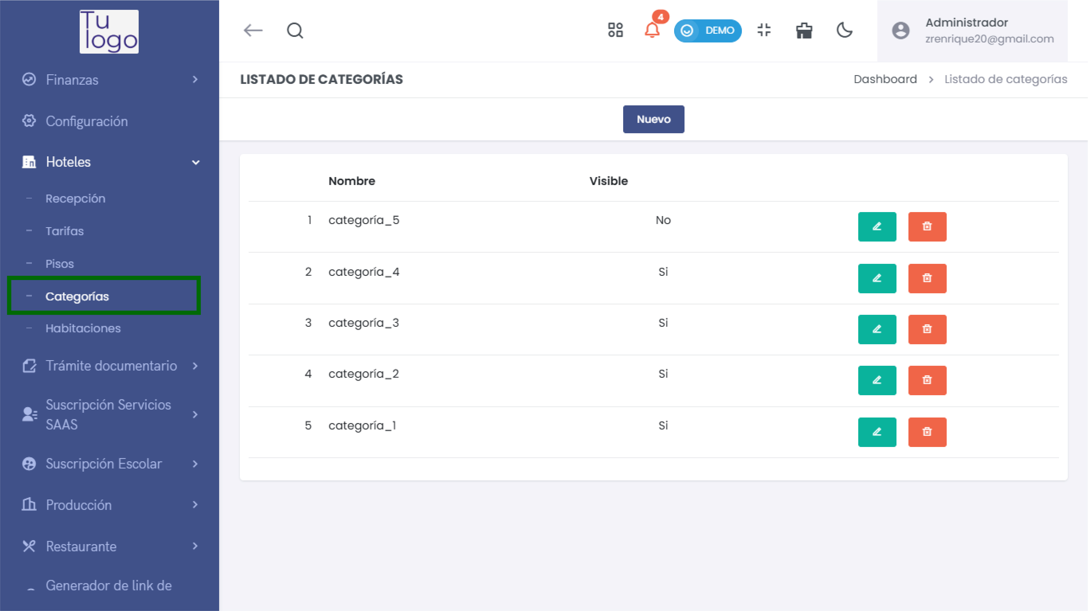Edit categoría_2 with pencil button
The image size is (1088, 611).
pos(877,380)
